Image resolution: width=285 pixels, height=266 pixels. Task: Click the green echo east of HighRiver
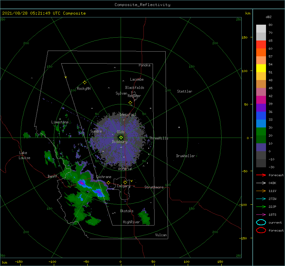click(144, 217)
